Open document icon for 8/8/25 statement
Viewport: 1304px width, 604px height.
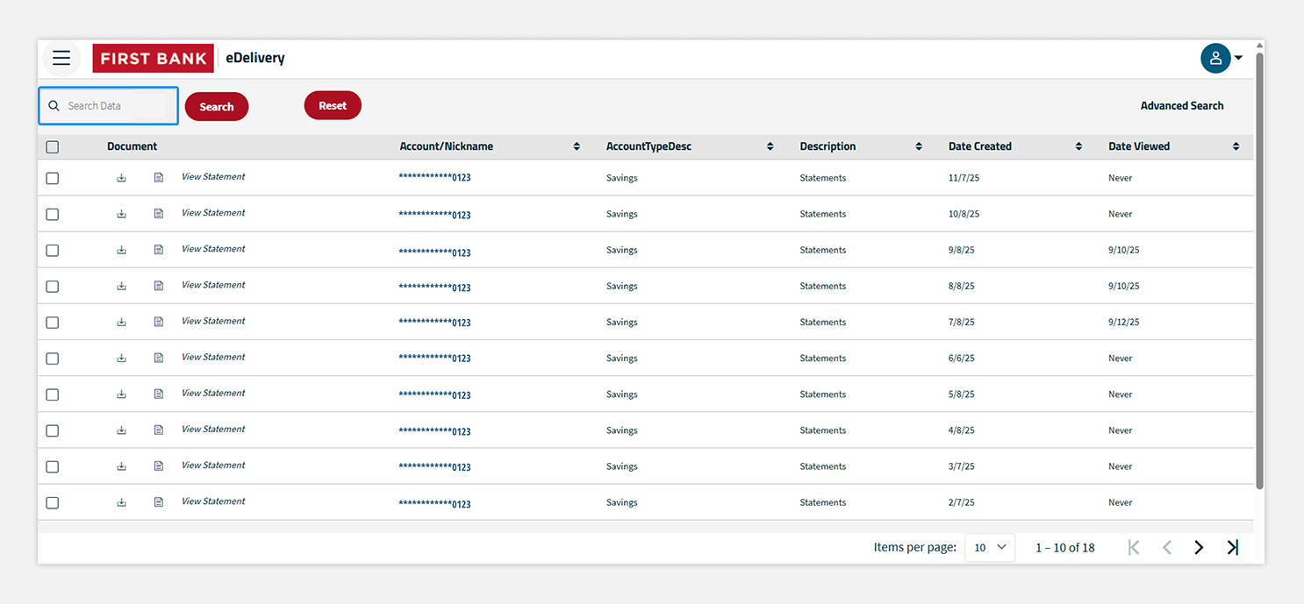[159, 286]
